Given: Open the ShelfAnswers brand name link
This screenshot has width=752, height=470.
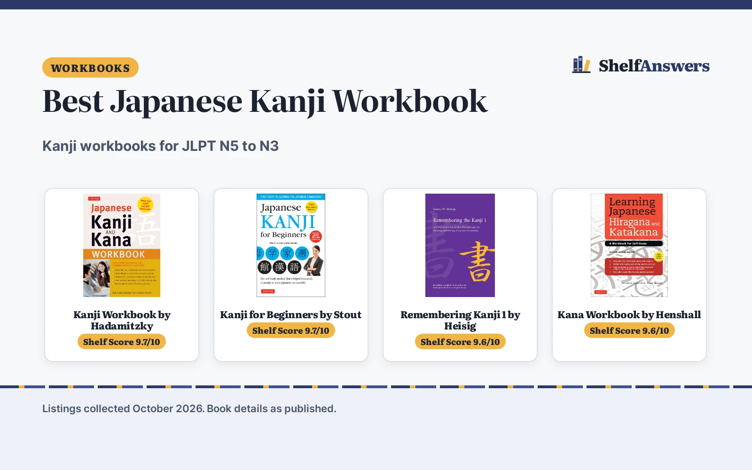Looking at the screenshot, I should tap(654, 66).
